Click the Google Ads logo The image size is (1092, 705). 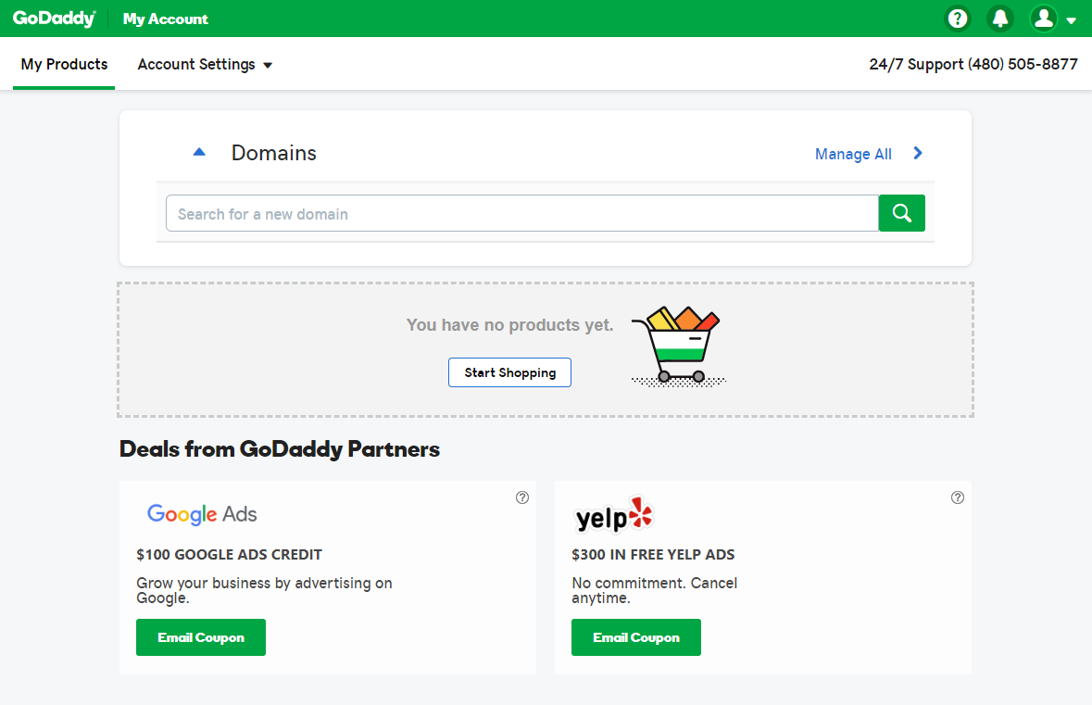point(202,514)
